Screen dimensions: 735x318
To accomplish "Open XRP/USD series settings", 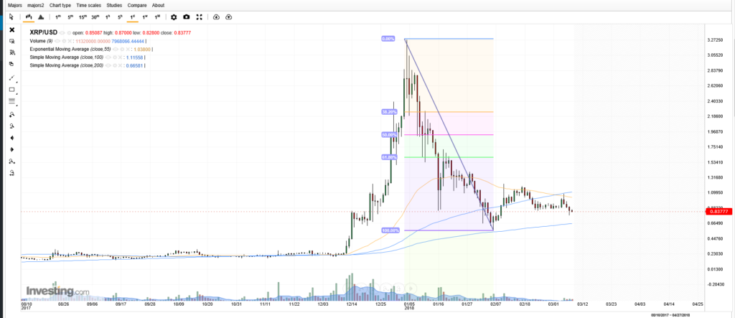I will coord(69,33).
